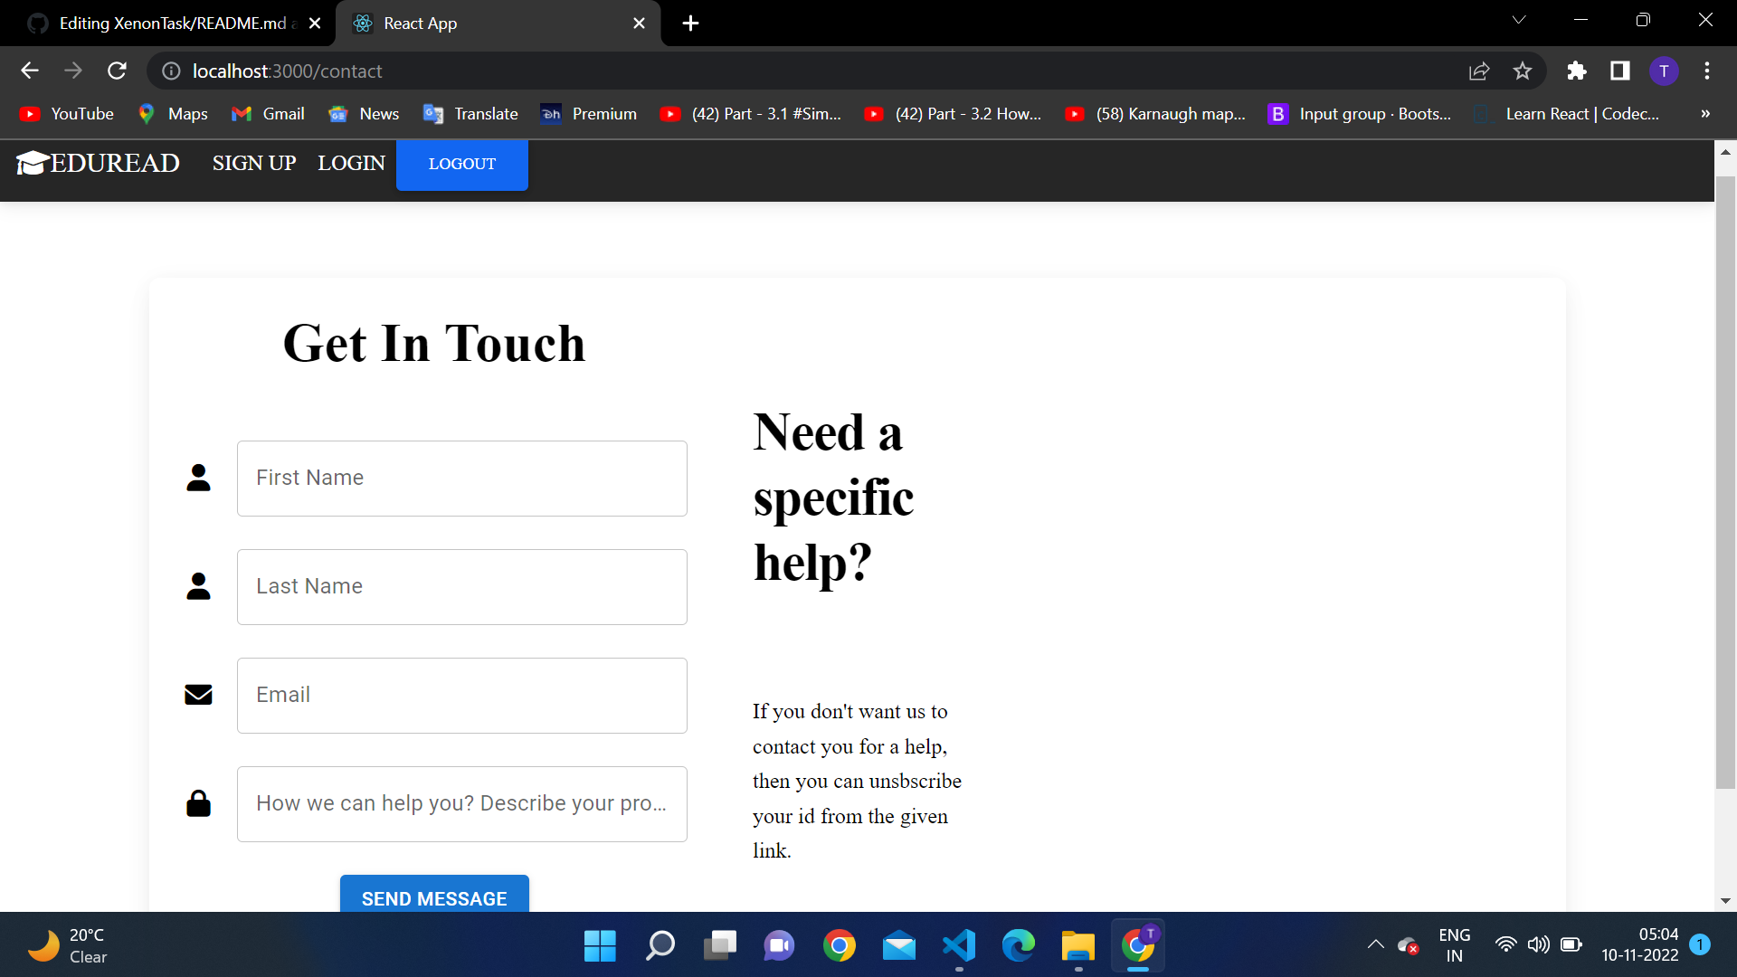Image resolution: width=1737 pixels, height=977 pixels.
Task: Click the SEND MESSAGE button
Action: pos(434,896)
